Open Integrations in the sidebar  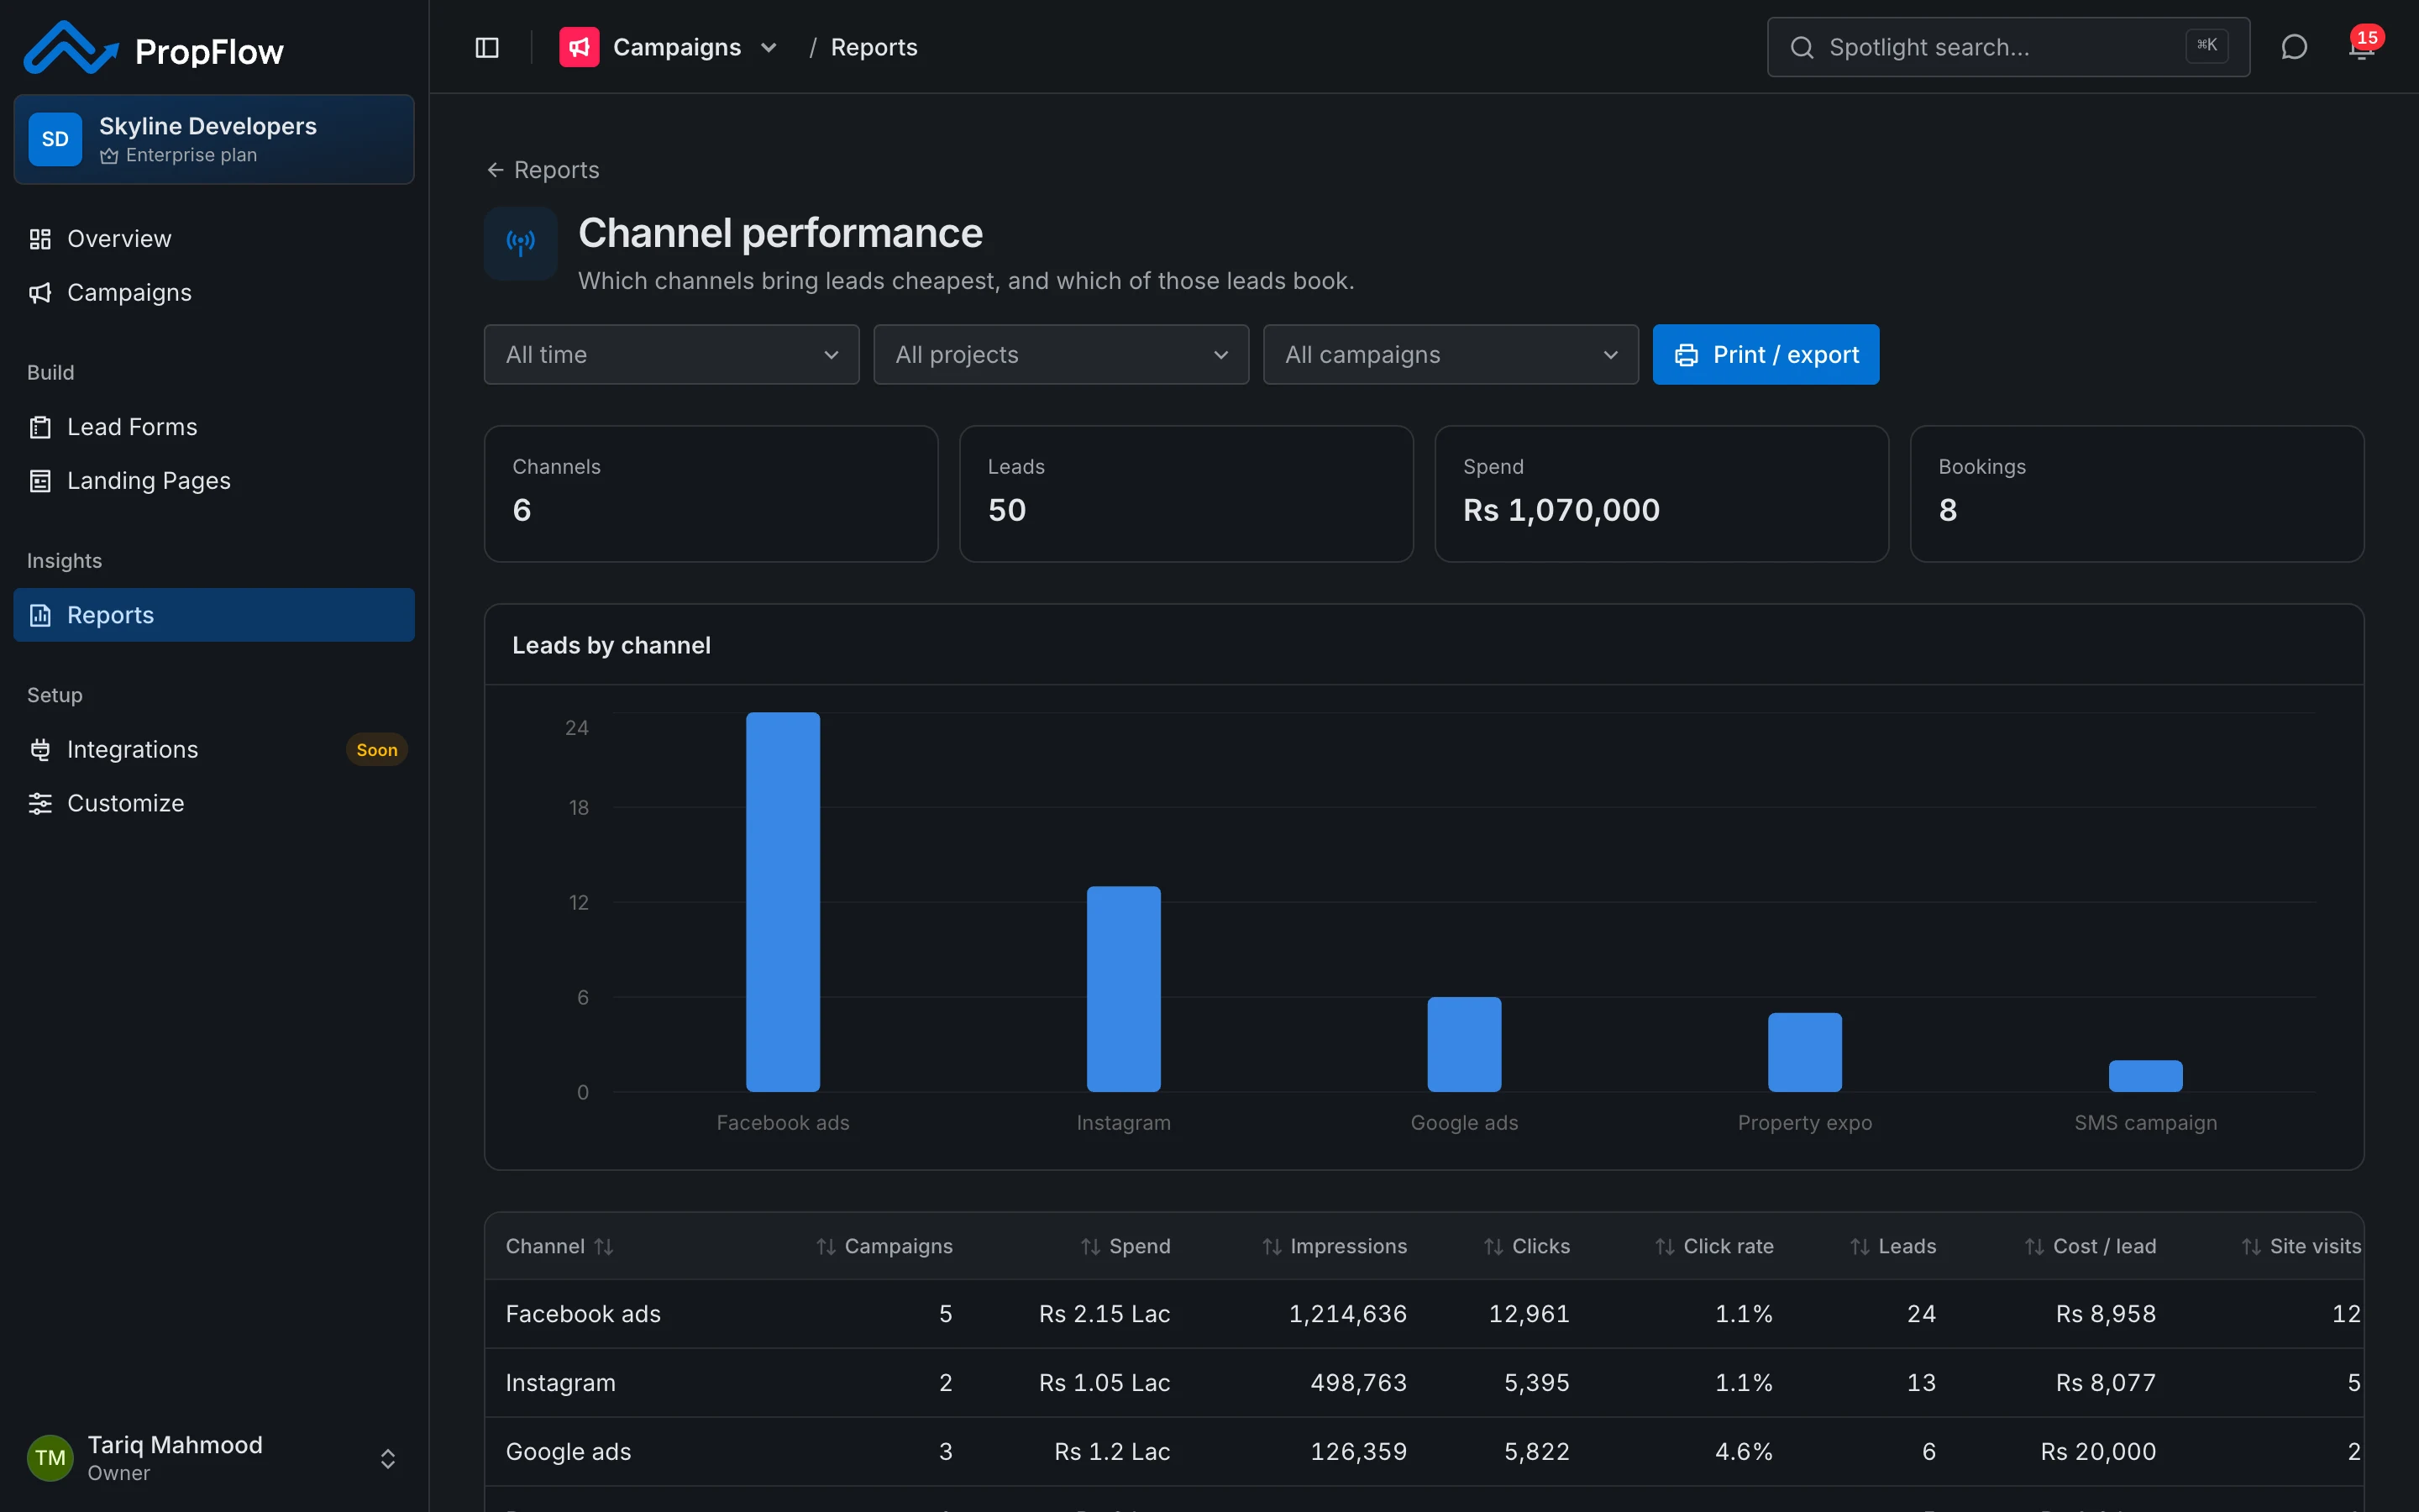tap(214, 749)
